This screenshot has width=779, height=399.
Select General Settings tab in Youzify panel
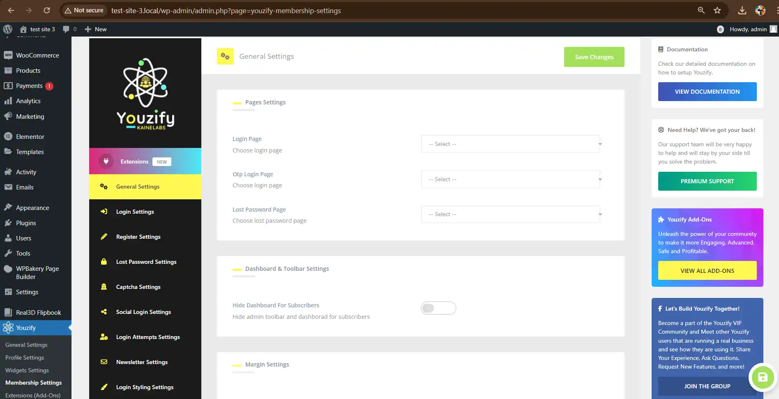pos(145,187)
